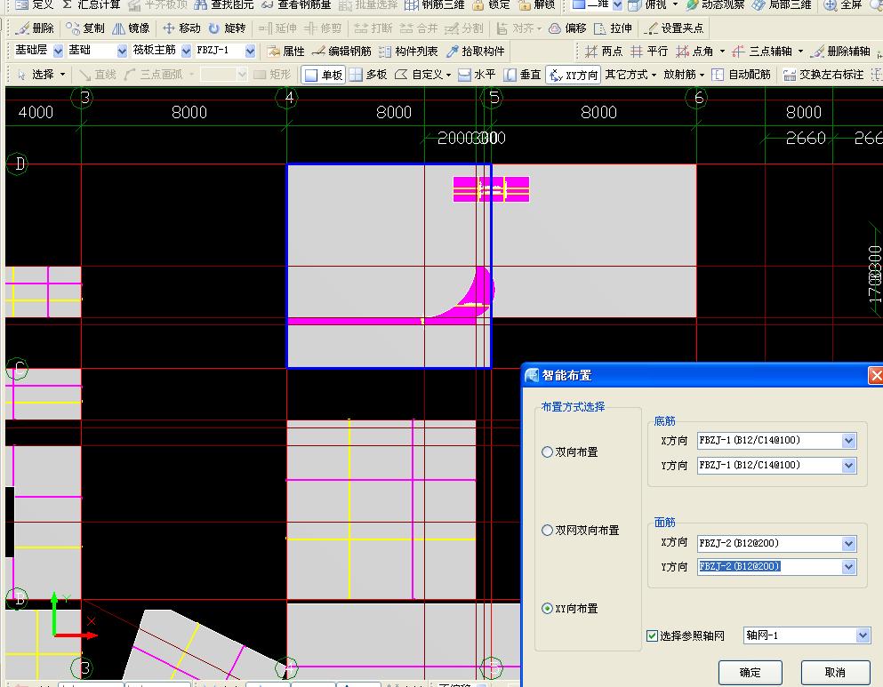Open the 筏板主筋 type dropdown
The image size is (883, 687).
187,52
